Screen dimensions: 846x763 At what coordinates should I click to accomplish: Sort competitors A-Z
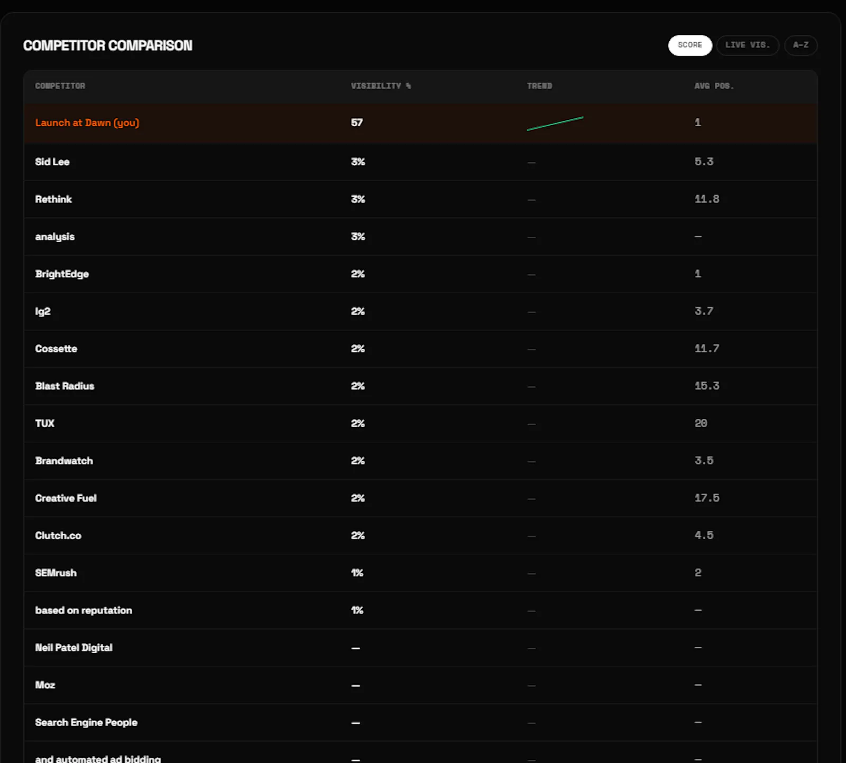click(801, 45)
